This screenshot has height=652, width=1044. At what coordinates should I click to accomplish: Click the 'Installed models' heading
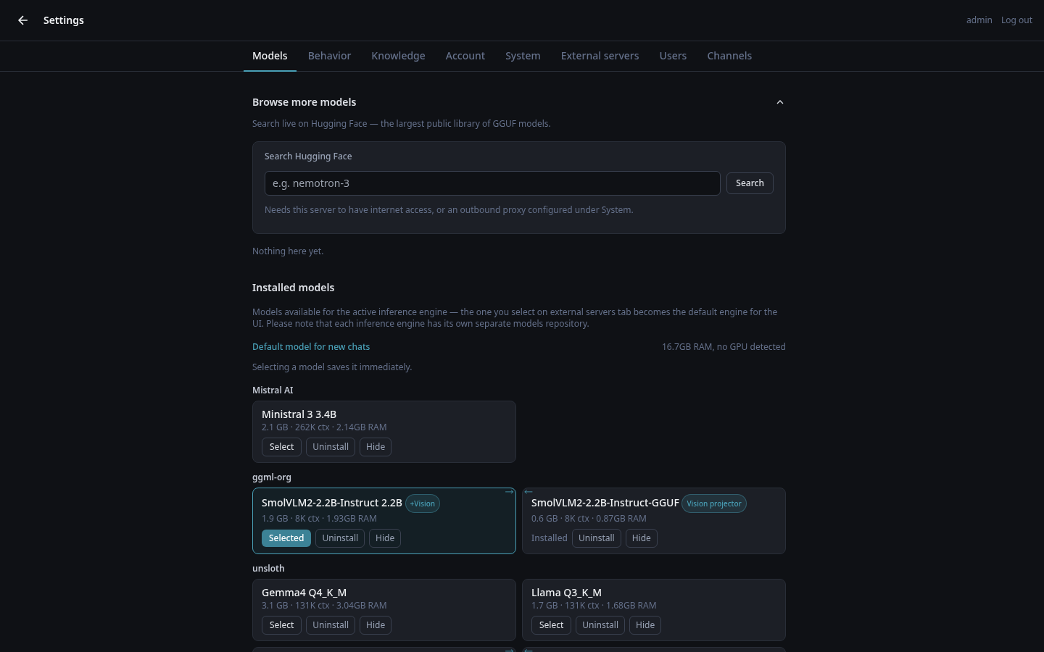293,288
